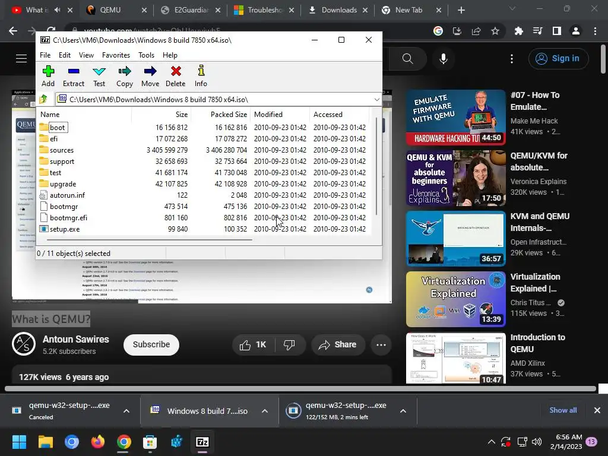This screenshot has width=608, height=456.
Task: Open the 7-Zip View menu
Action: 86,55
